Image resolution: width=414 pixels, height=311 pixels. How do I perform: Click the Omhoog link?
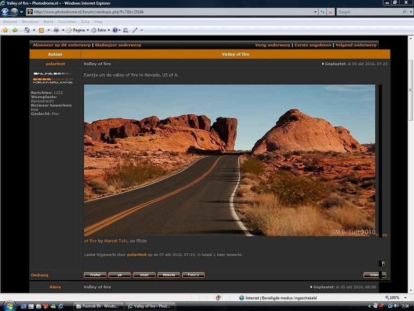pyautogui.click(x=40, y=275)
